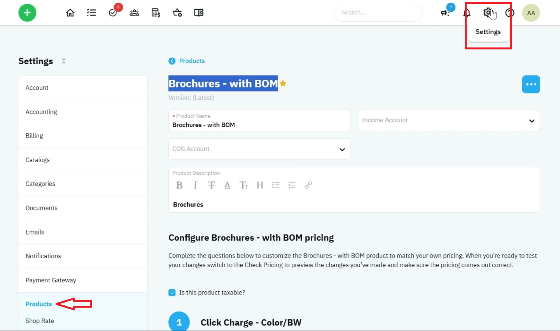
Task: Open announcements megaphone icon
Action: pyautogui.click(x=445, y=13)
